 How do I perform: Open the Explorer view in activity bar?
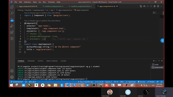click(12, 7)
